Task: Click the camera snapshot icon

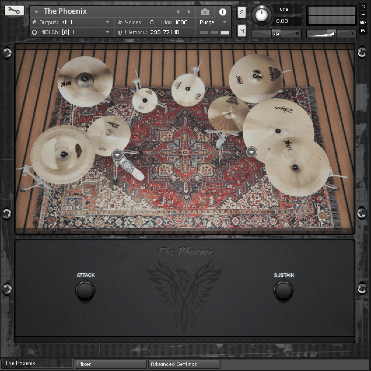Action: 205,12
